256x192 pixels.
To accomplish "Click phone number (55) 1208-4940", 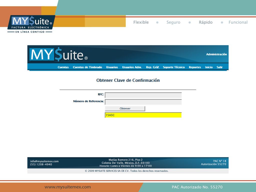I will pos(41,164).
